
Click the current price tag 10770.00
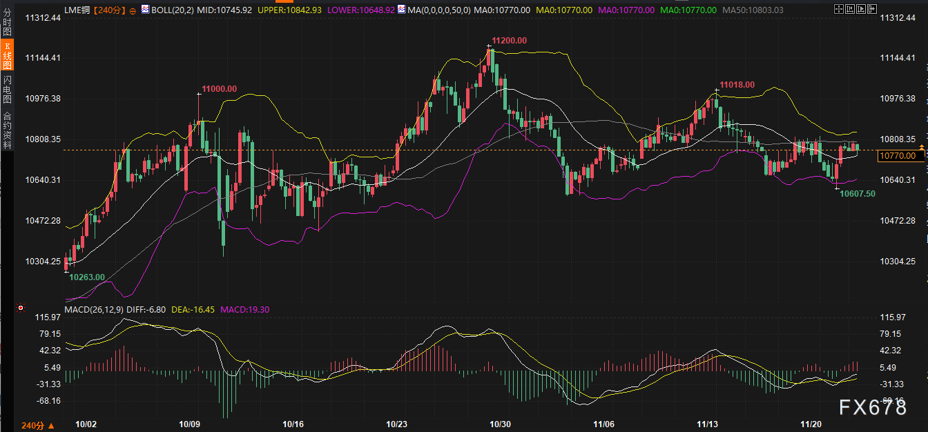click(x=898, y=157)
